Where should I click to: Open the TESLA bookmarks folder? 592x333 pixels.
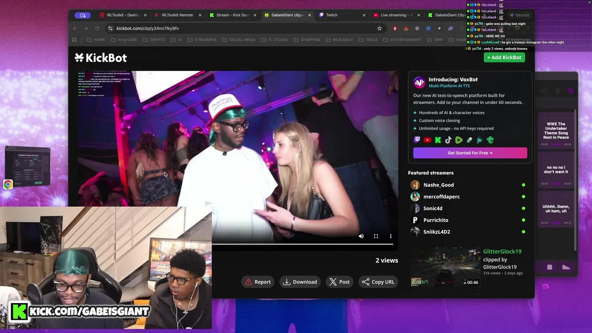tap(368, 40)
